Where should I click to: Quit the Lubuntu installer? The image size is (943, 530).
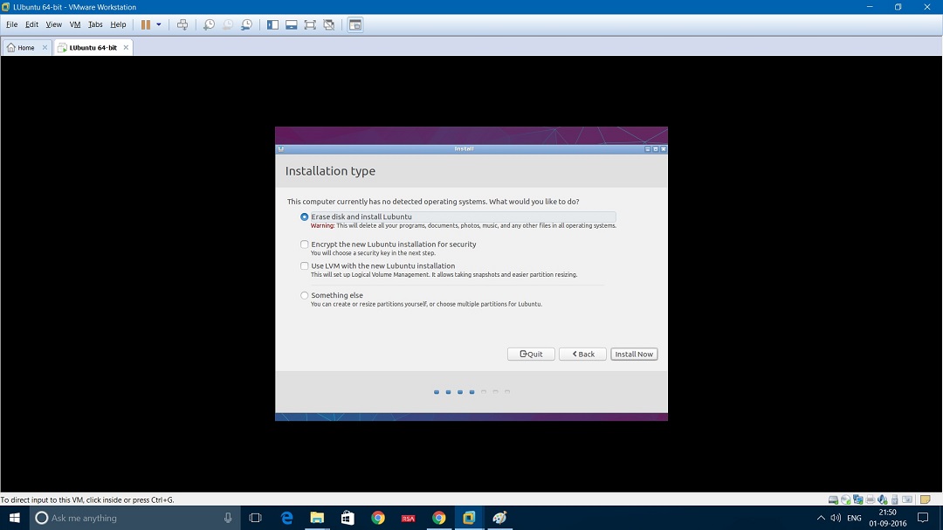click(531, 354)
